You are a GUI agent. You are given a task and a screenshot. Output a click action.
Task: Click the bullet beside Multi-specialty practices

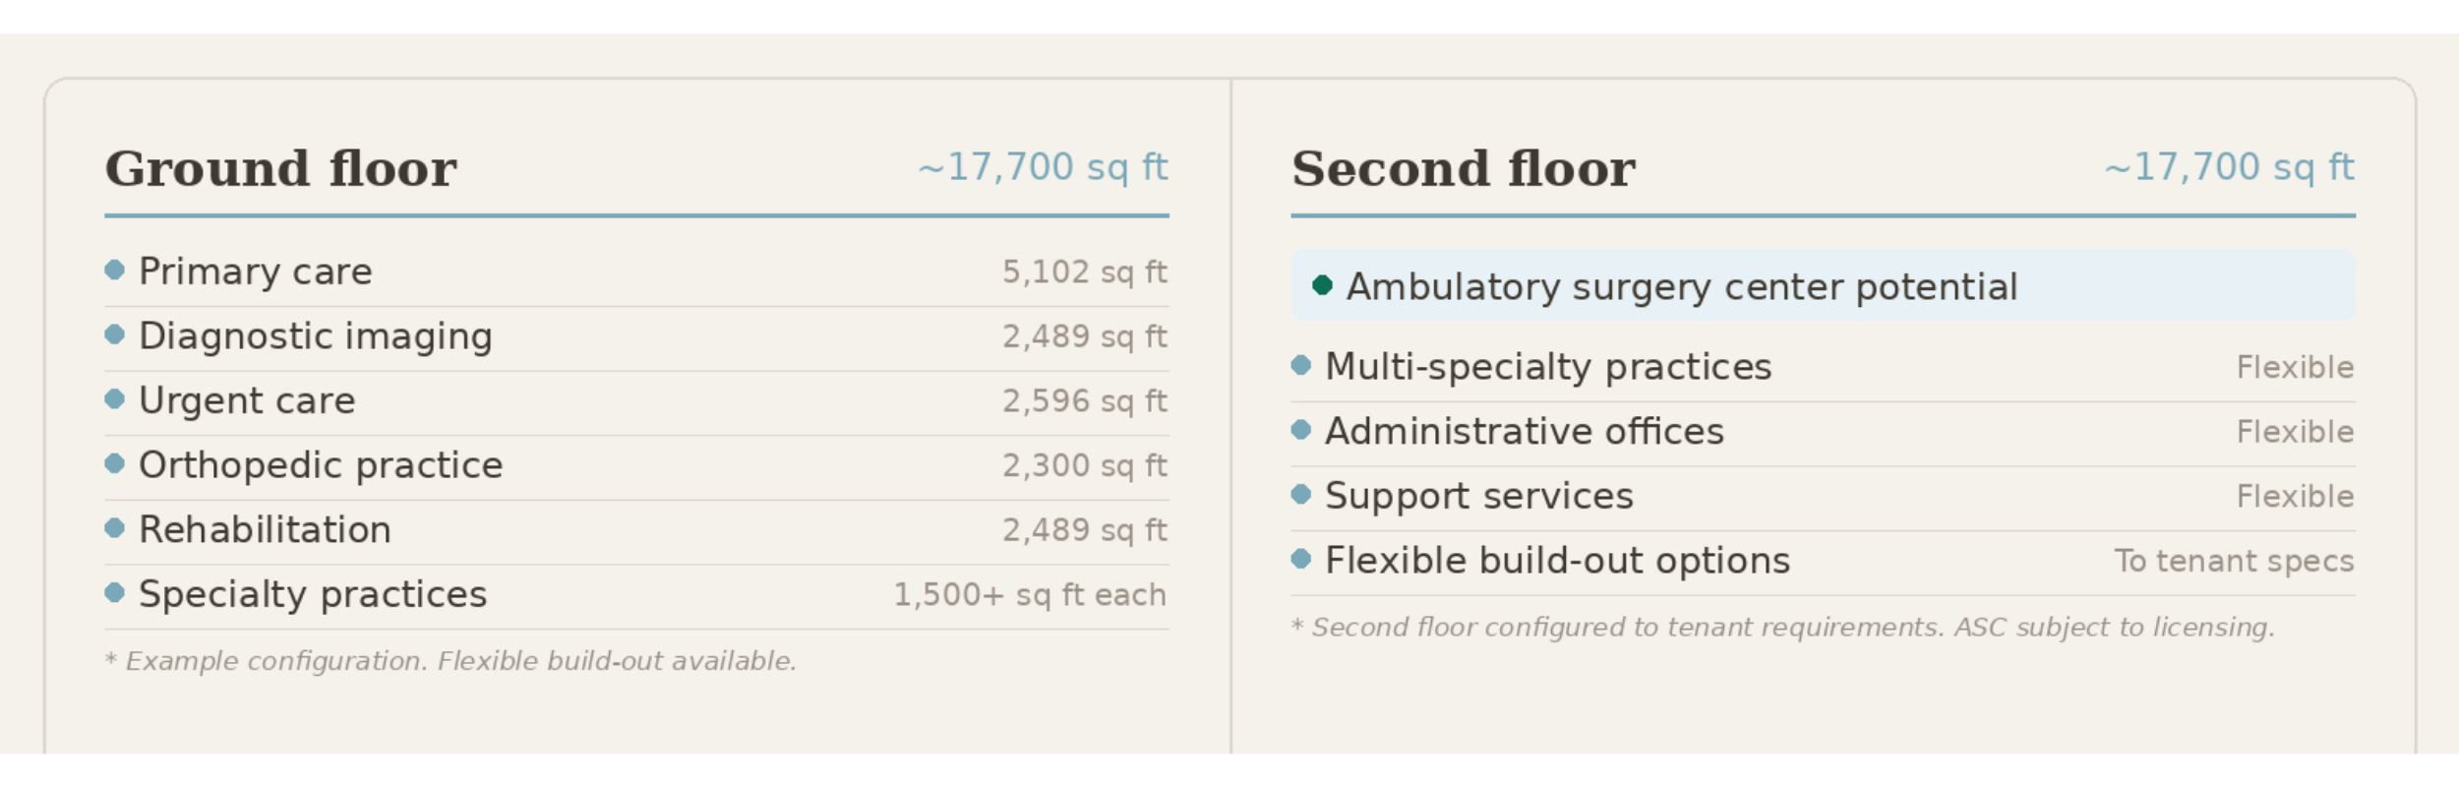tap(1301, 366)
